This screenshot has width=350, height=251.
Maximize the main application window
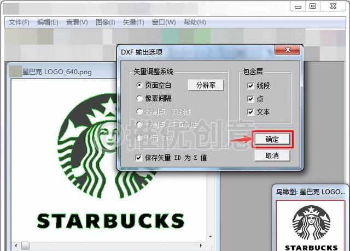[x=313, y=6]
